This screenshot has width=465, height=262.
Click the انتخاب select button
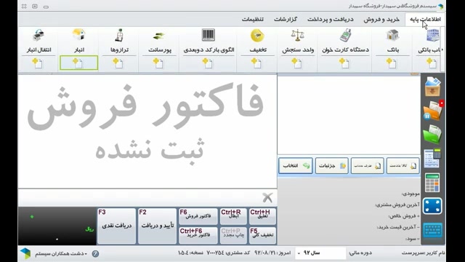coord(296,166)
